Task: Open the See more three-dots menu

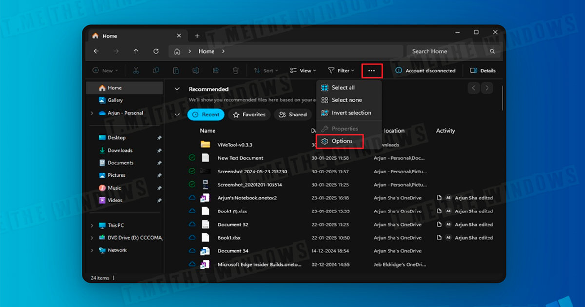Action: [x=372, y=71]
